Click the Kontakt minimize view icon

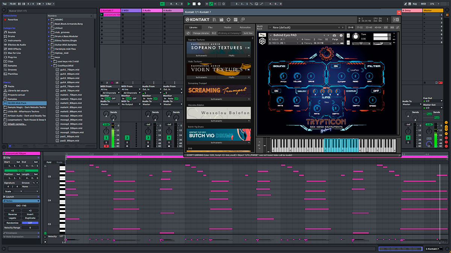tap(242, 19)
